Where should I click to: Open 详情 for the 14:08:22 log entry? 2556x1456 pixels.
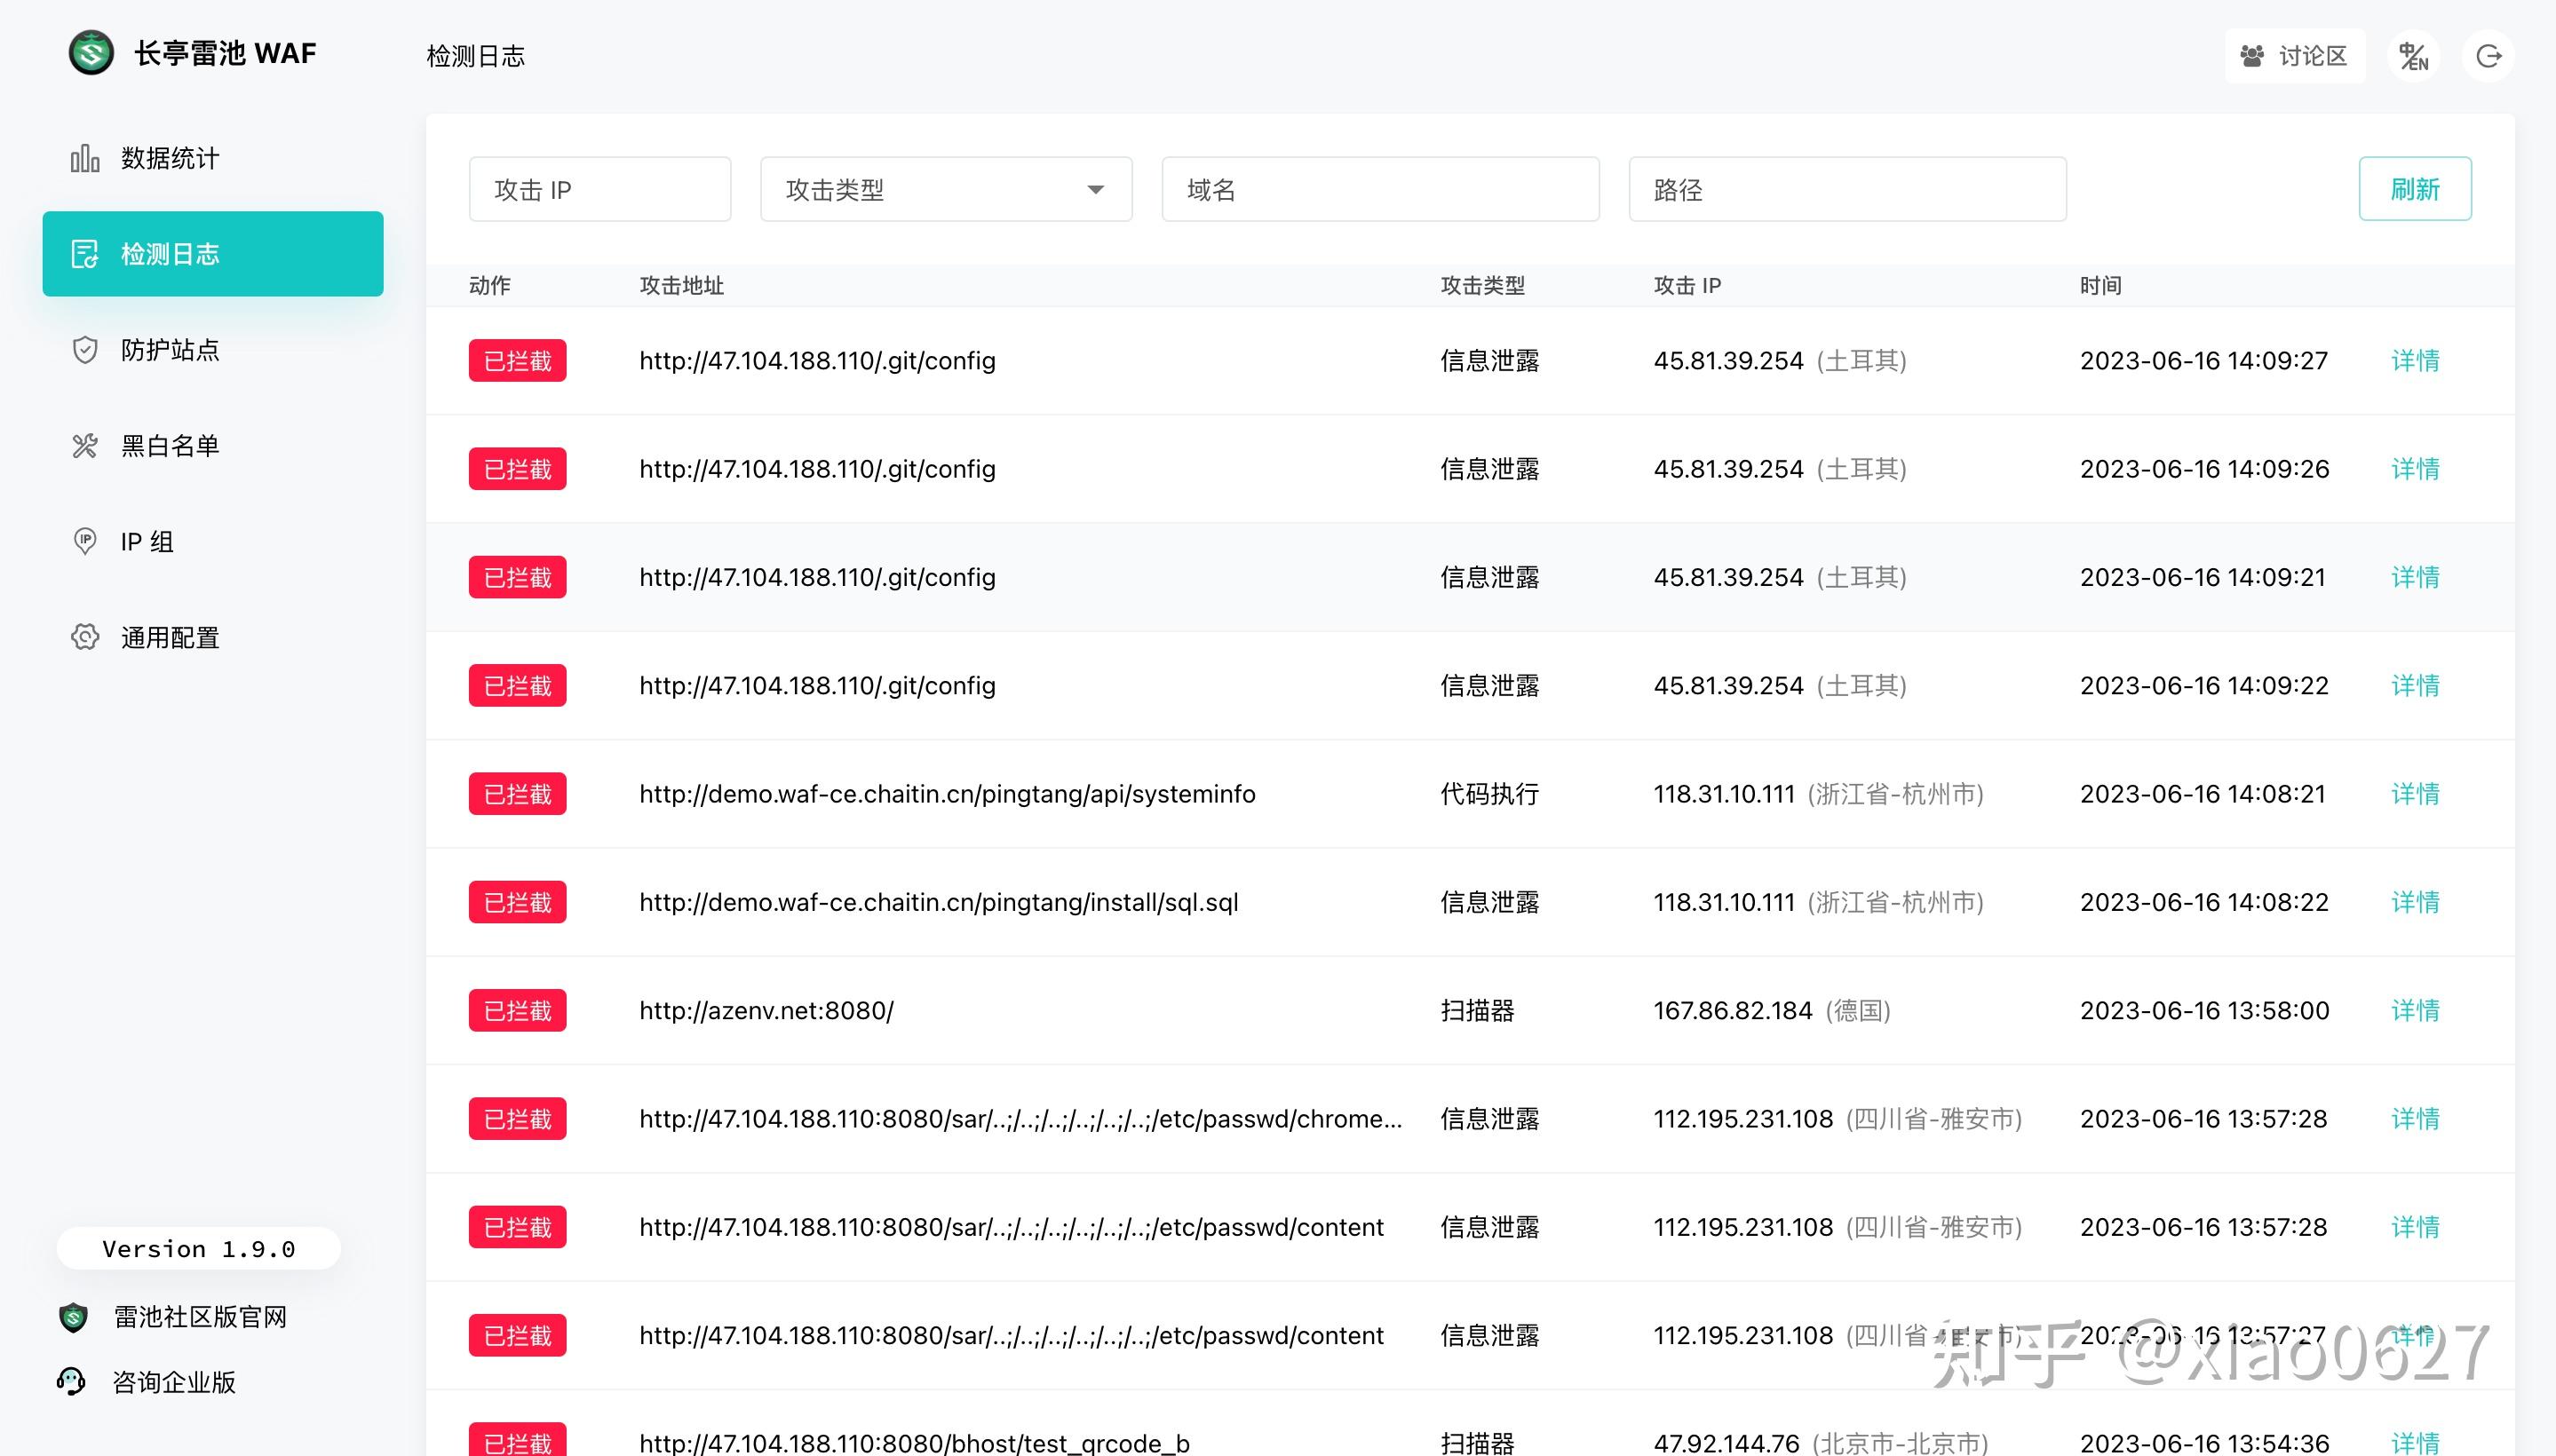click(2415, 902)
